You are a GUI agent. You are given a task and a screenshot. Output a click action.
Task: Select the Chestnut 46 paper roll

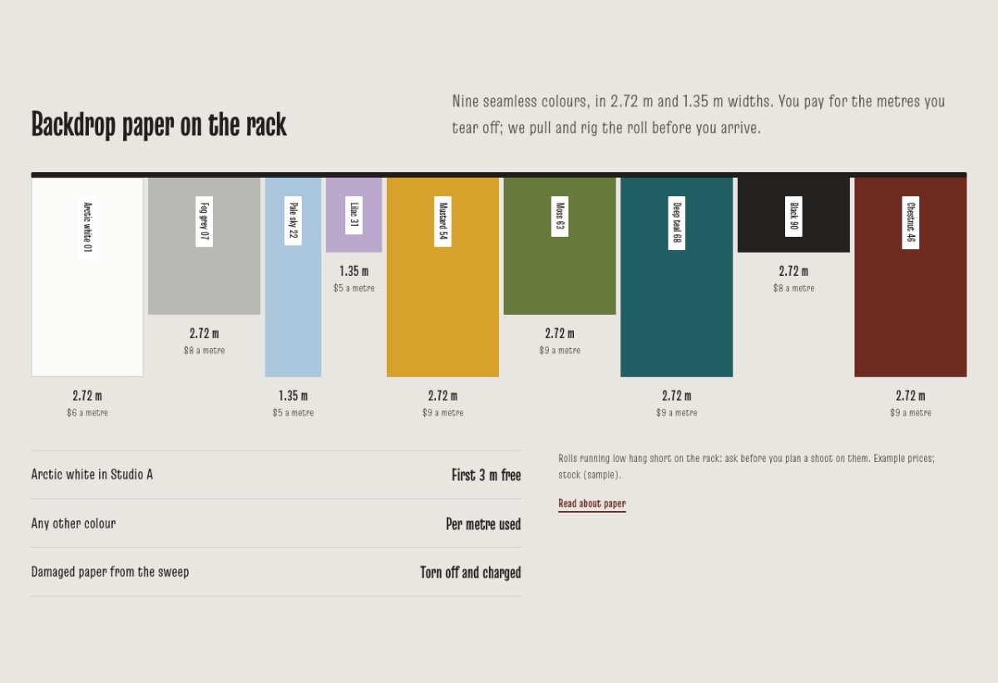[911, 277]
